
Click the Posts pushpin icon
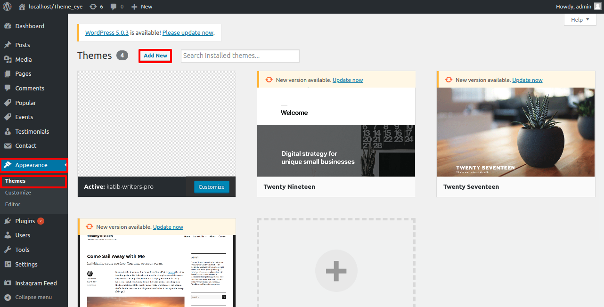(x=8, y=45)
